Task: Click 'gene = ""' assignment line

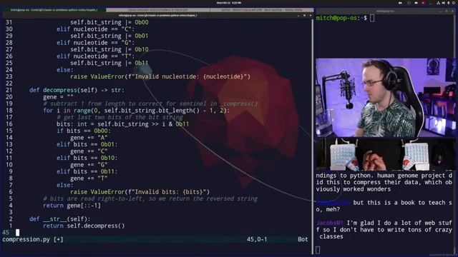Action: pos(59,97)
